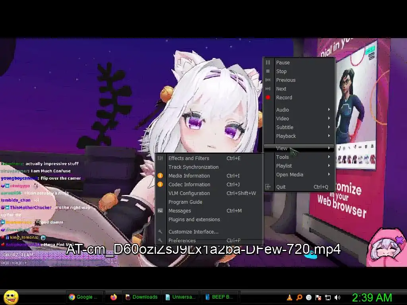Expand the Playback submenu

[299, 136]
